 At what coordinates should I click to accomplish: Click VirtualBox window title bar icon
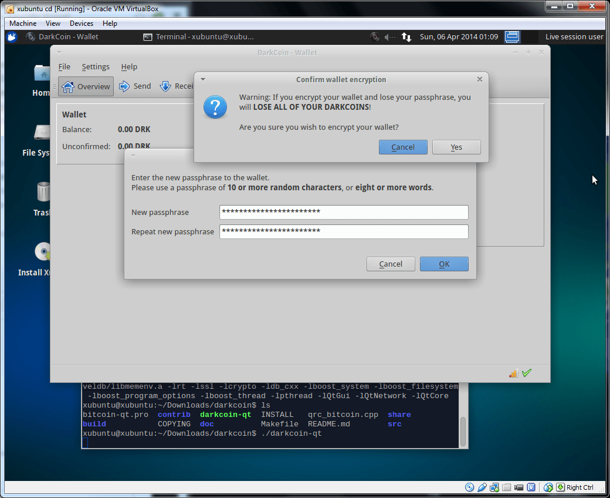tap(10, 9)
